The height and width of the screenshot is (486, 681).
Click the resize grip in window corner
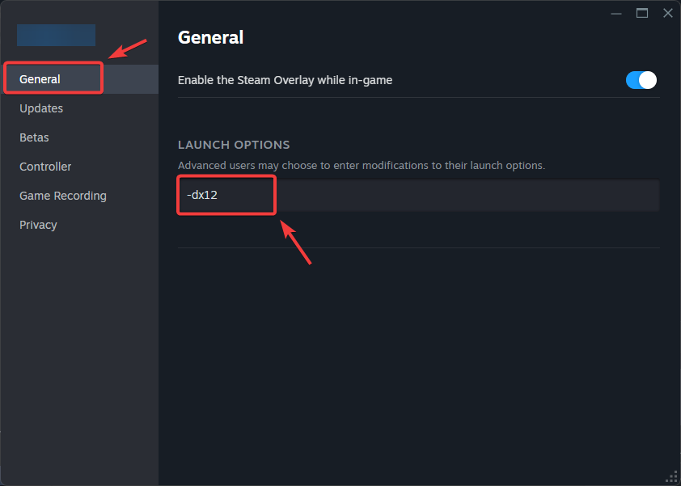coord(671,476)
